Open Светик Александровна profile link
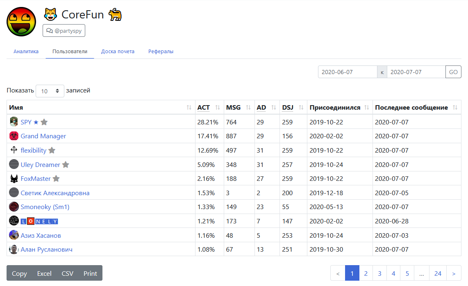Screen dimensions: 468x286 pos(55,193)
